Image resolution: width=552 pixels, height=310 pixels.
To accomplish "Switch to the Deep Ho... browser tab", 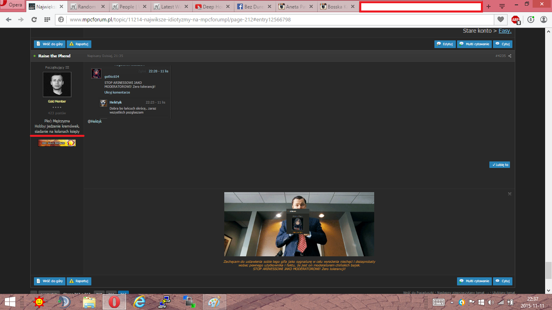I will tap(213, 7).
